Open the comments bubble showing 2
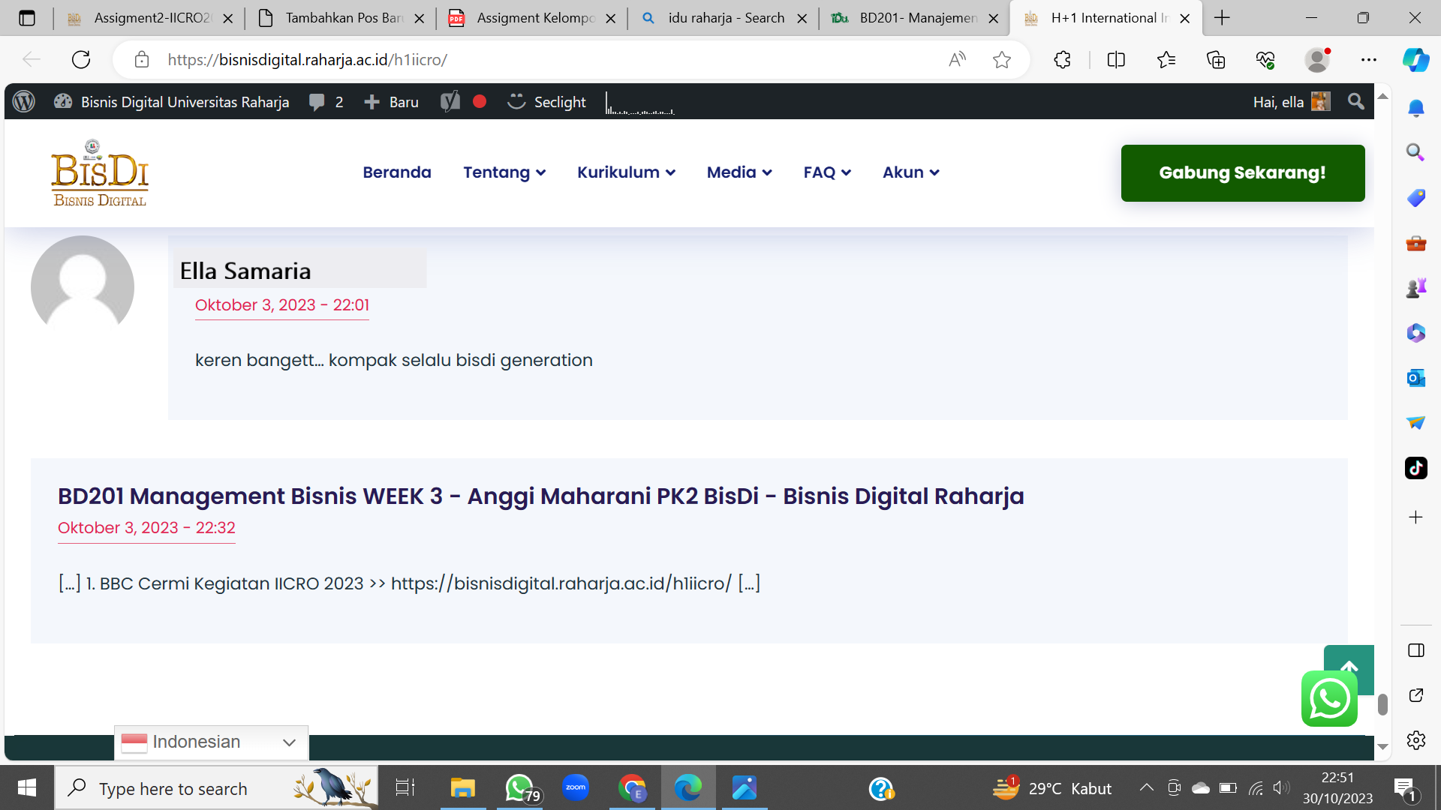The height and width of the screenshot is (810, 1441). pyautogui.click(x=326, y=102)
